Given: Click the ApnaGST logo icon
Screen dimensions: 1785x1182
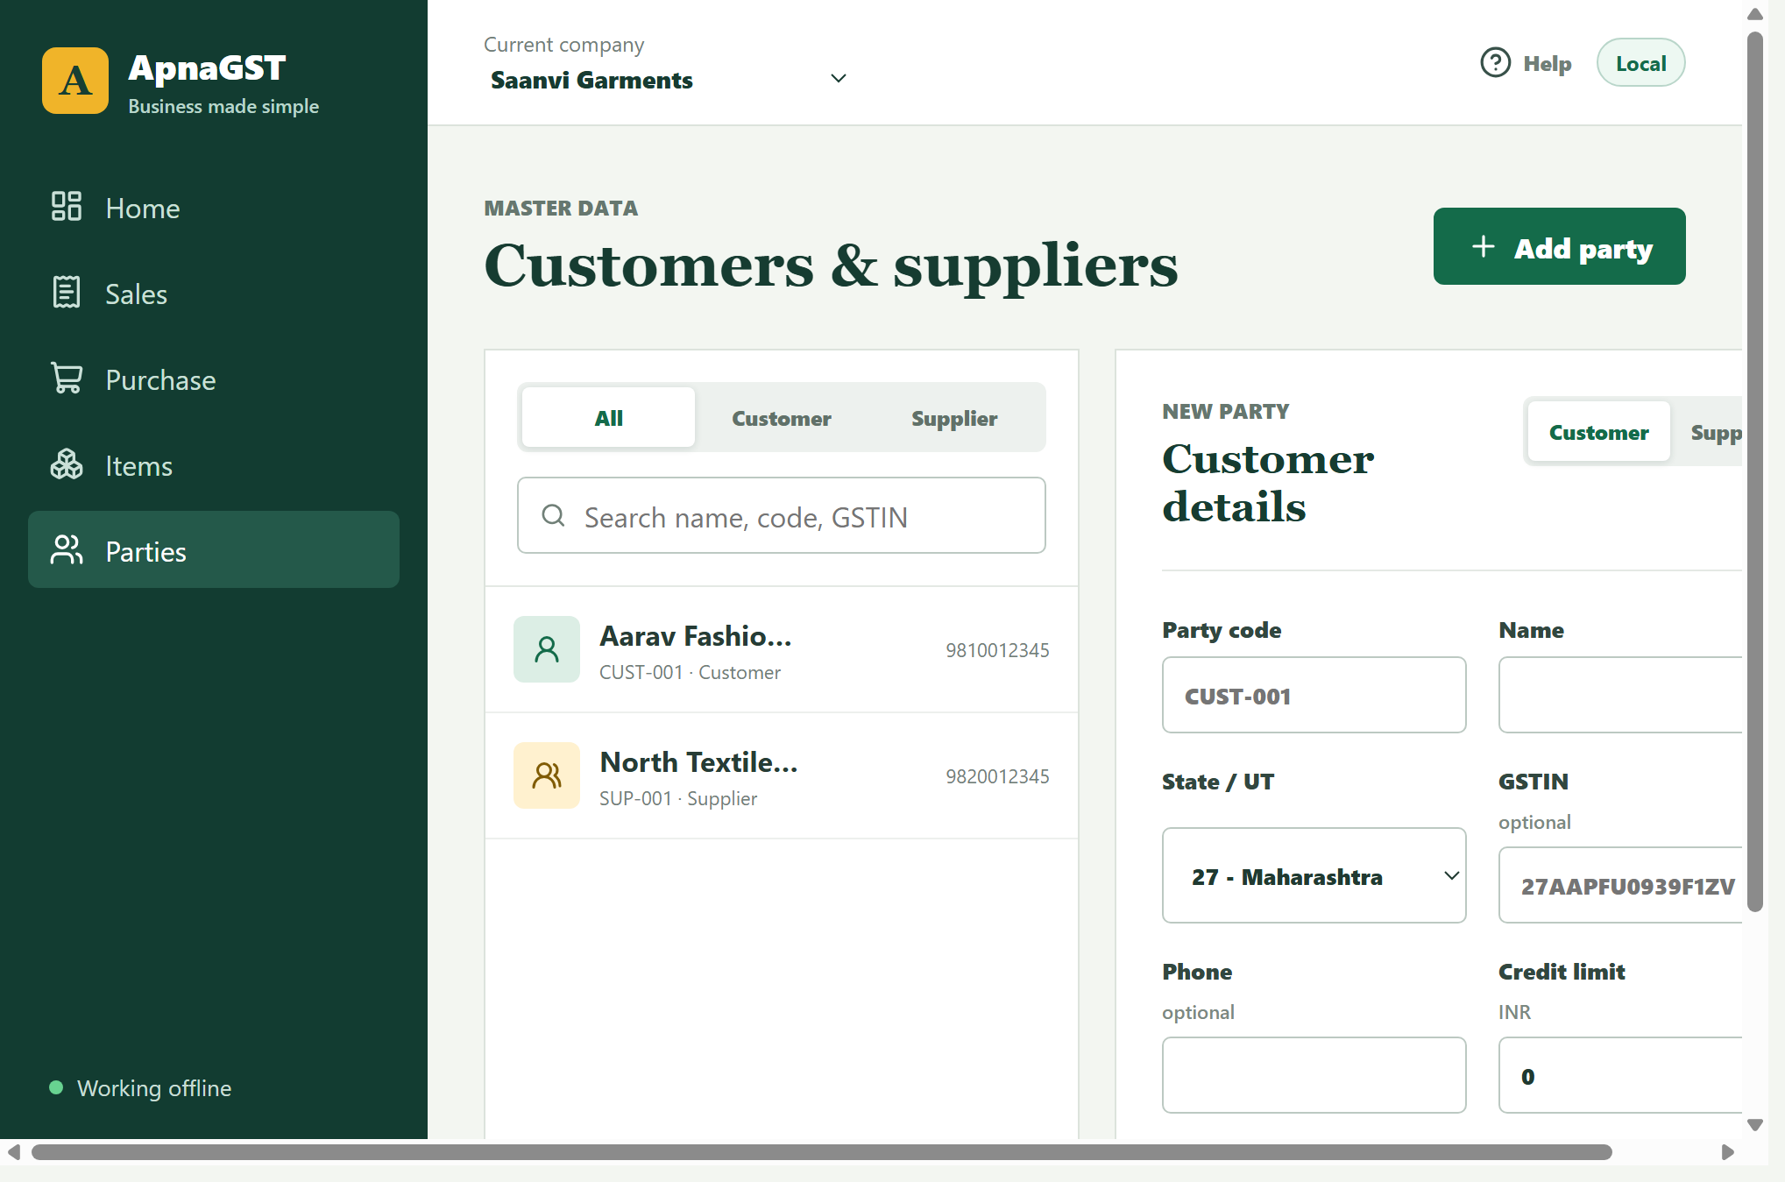Looking at the screenshot, I should [x=75, y=81].
